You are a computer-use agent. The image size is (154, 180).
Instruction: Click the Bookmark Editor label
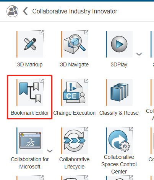click(30, 113)
